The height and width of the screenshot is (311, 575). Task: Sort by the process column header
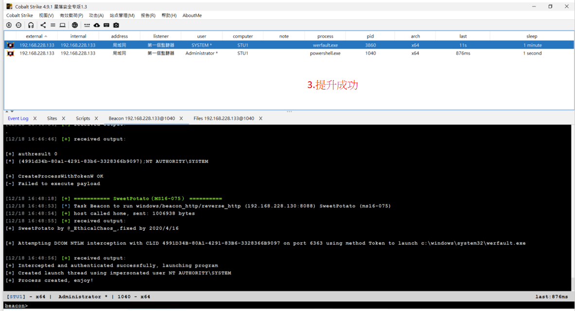coord(325,36)
